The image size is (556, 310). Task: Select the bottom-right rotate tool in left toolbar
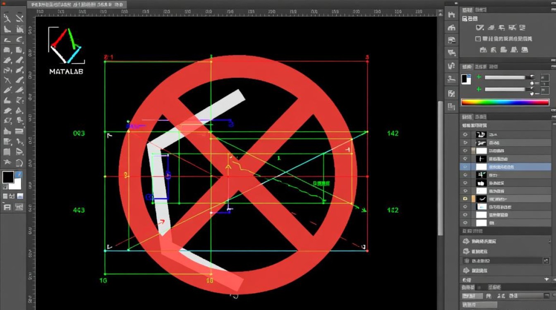[x=19, y=162]
